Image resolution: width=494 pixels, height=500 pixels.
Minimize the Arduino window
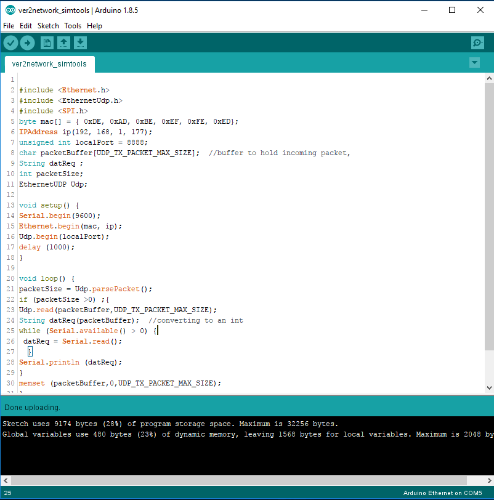tap(424, 10)
